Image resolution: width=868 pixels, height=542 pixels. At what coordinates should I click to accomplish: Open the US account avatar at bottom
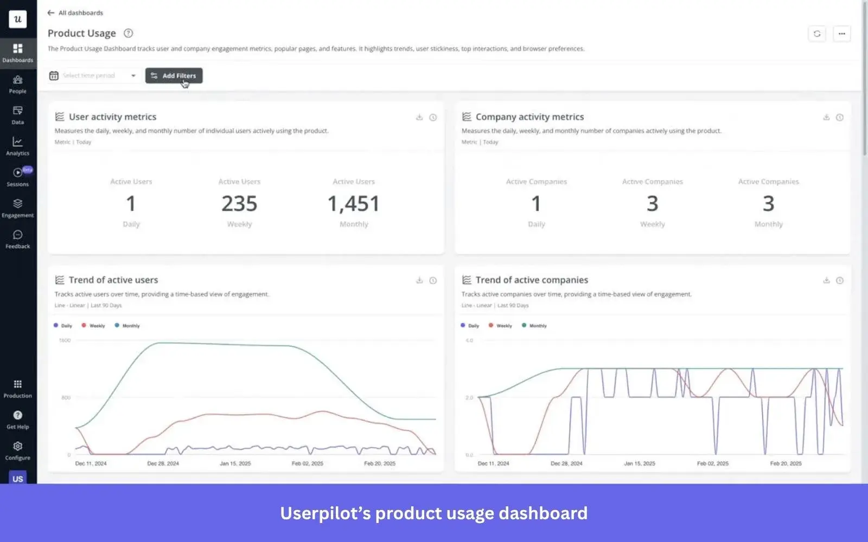coord(18,479)
